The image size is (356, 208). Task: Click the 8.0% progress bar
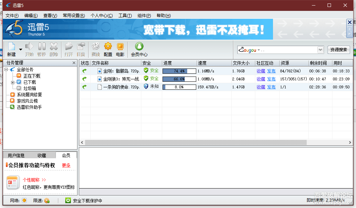(x=179, y=87)
